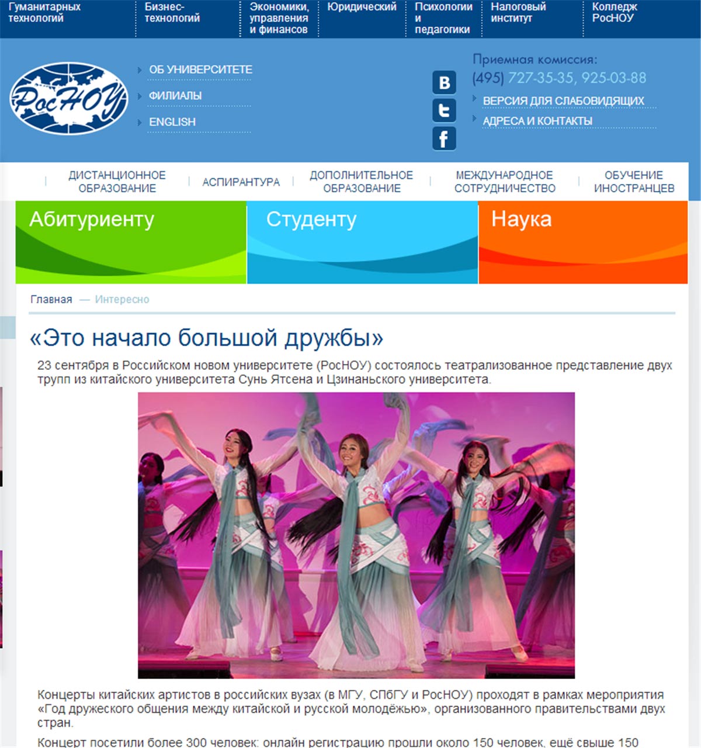This screenshot has height=748, width=701.
Task: Click the РосНОУ logo
Action: [x=68, y=98]
